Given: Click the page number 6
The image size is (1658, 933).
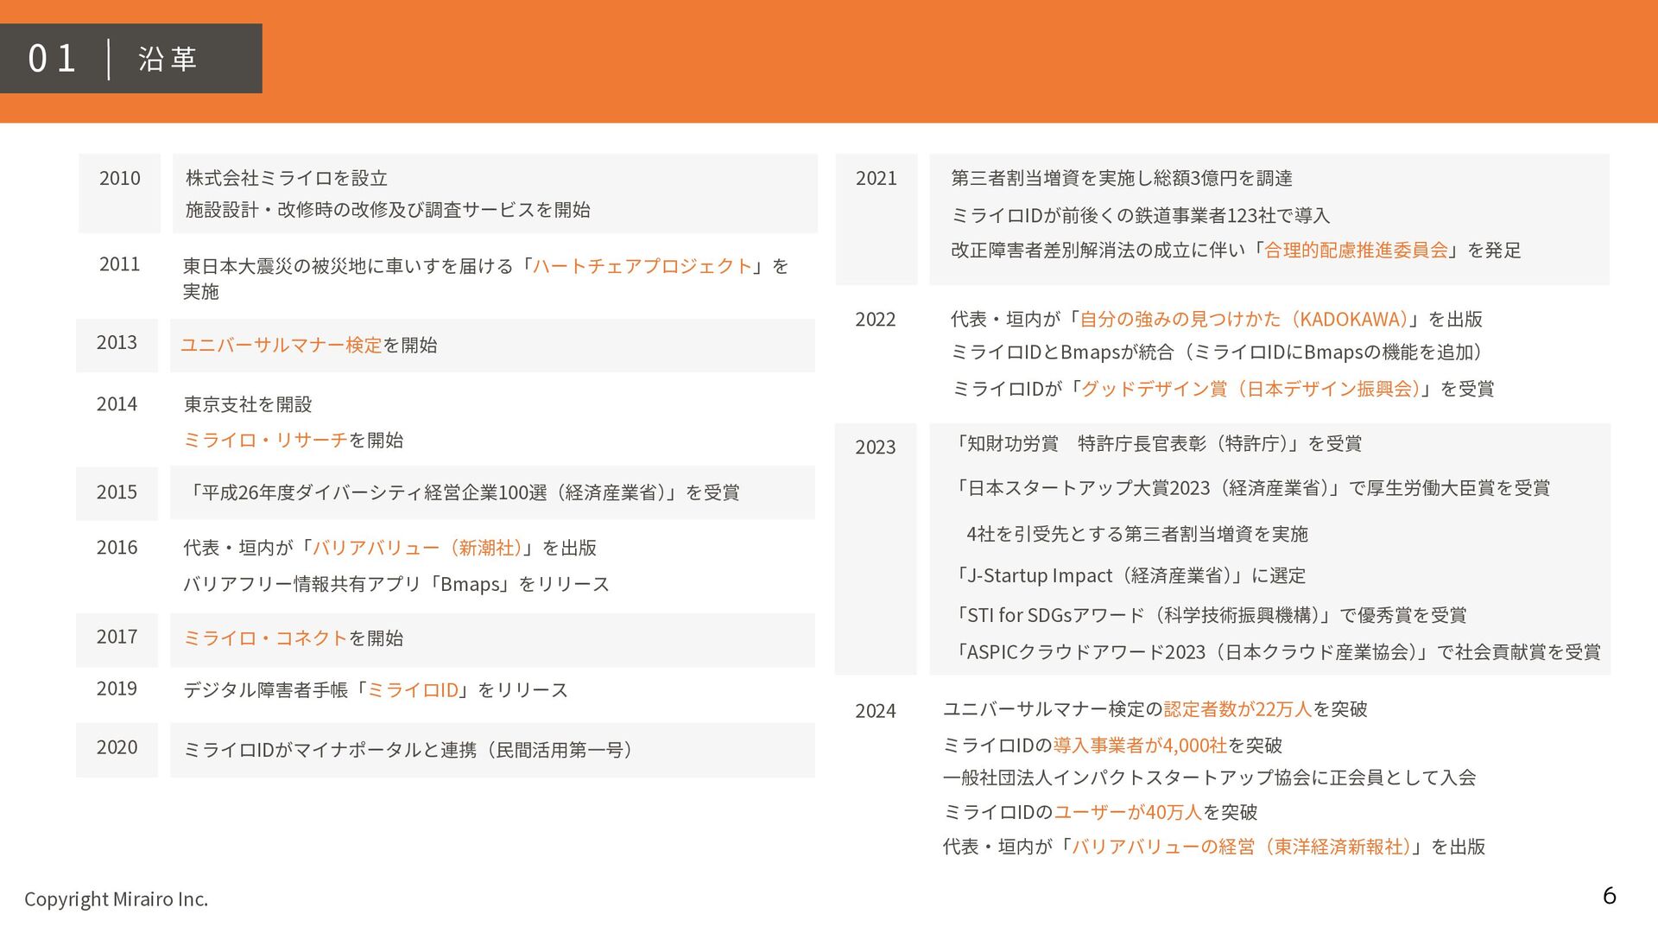Looking at the screenshot, I should [1609, 896].
